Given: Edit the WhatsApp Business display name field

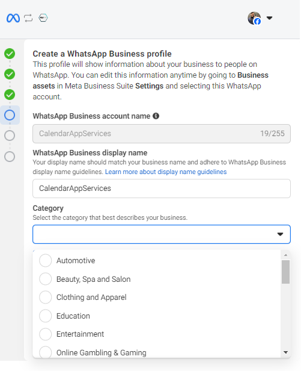Looking at the screenshot, I should (162, 189).
